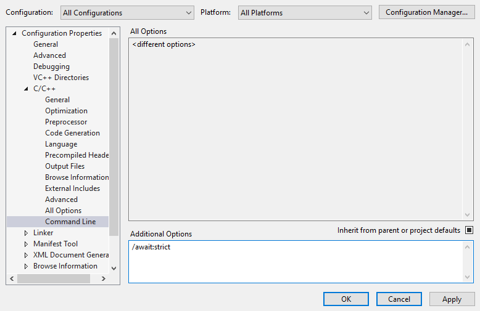Open the Platform dropdown

coord(304,13)
